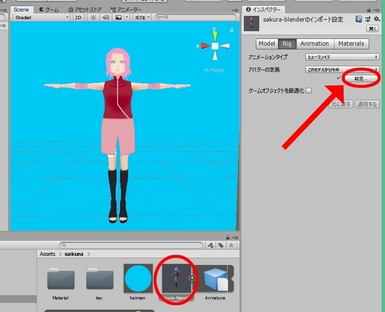Screen dimensions: 385x312
Task: Select the Inspector tab
Action: tap(264, 9)
